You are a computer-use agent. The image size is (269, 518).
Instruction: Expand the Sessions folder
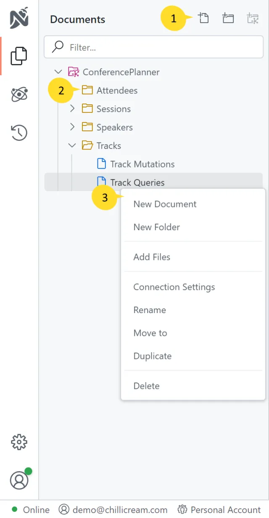72,109
